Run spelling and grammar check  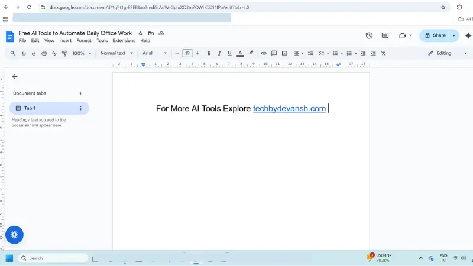tap(54, 53)
